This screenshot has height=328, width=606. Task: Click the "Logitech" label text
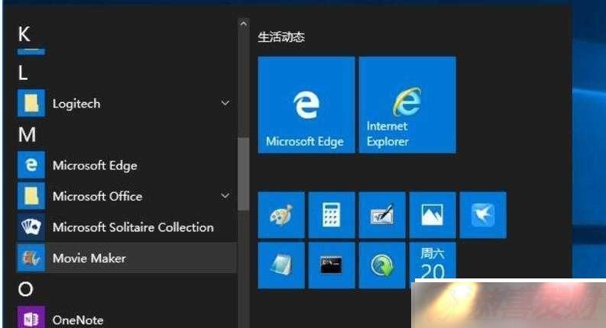coord(76,104)
